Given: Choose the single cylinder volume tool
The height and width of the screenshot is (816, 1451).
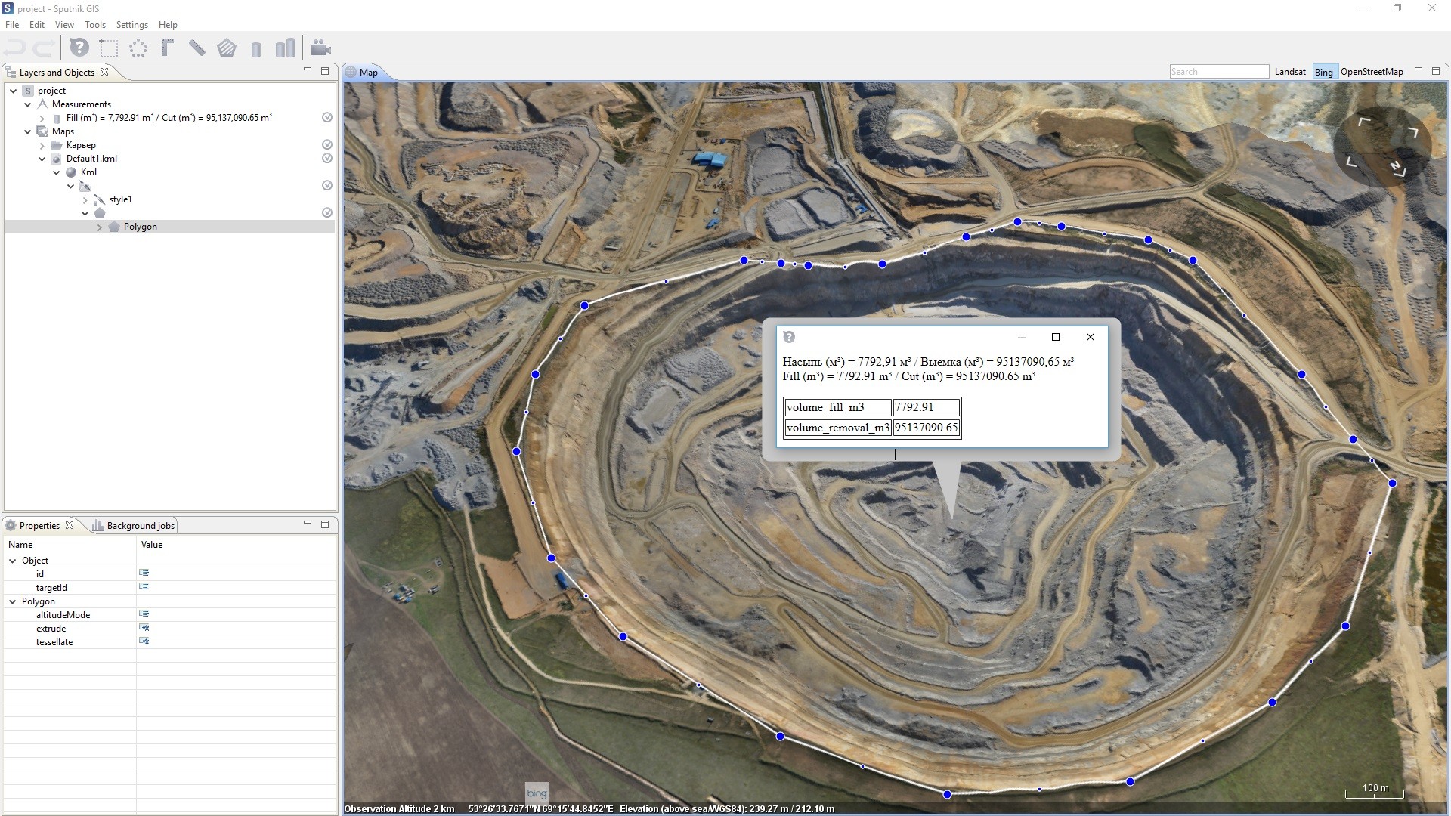Looking at the screenshot, I should click(256, 49).
